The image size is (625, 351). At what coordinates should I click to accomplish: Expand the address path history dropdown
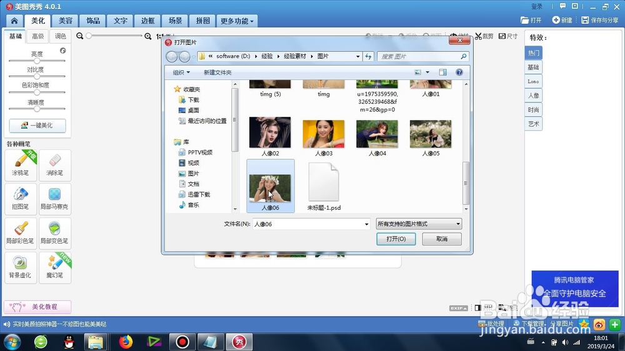tap(358, 57)
